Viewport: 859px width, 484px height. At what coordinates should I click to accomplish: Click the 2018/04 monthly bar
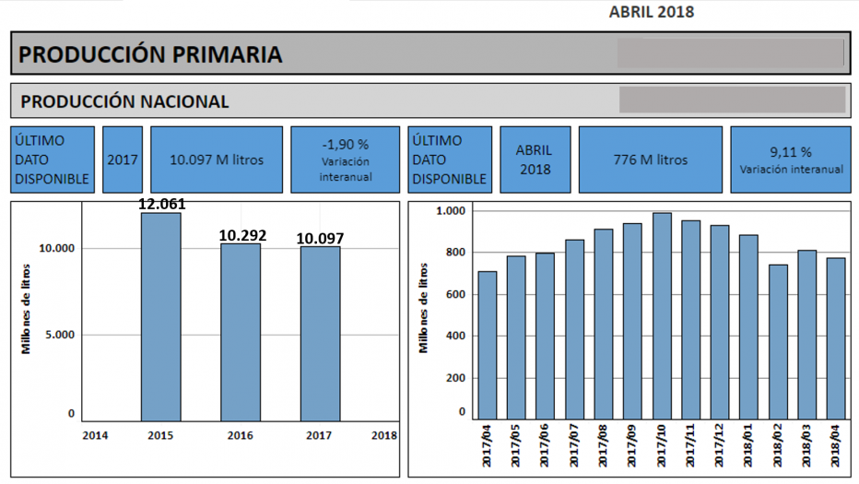pyautogui.click(x=836, y=338)
